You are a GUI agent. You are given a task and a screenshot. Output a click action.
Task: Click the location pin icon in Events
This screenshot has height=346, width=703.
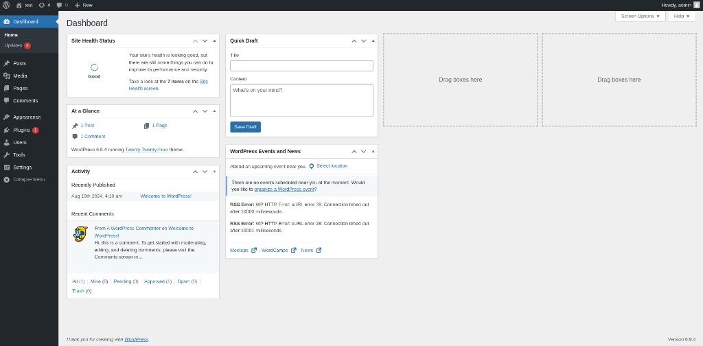point(312,166)
